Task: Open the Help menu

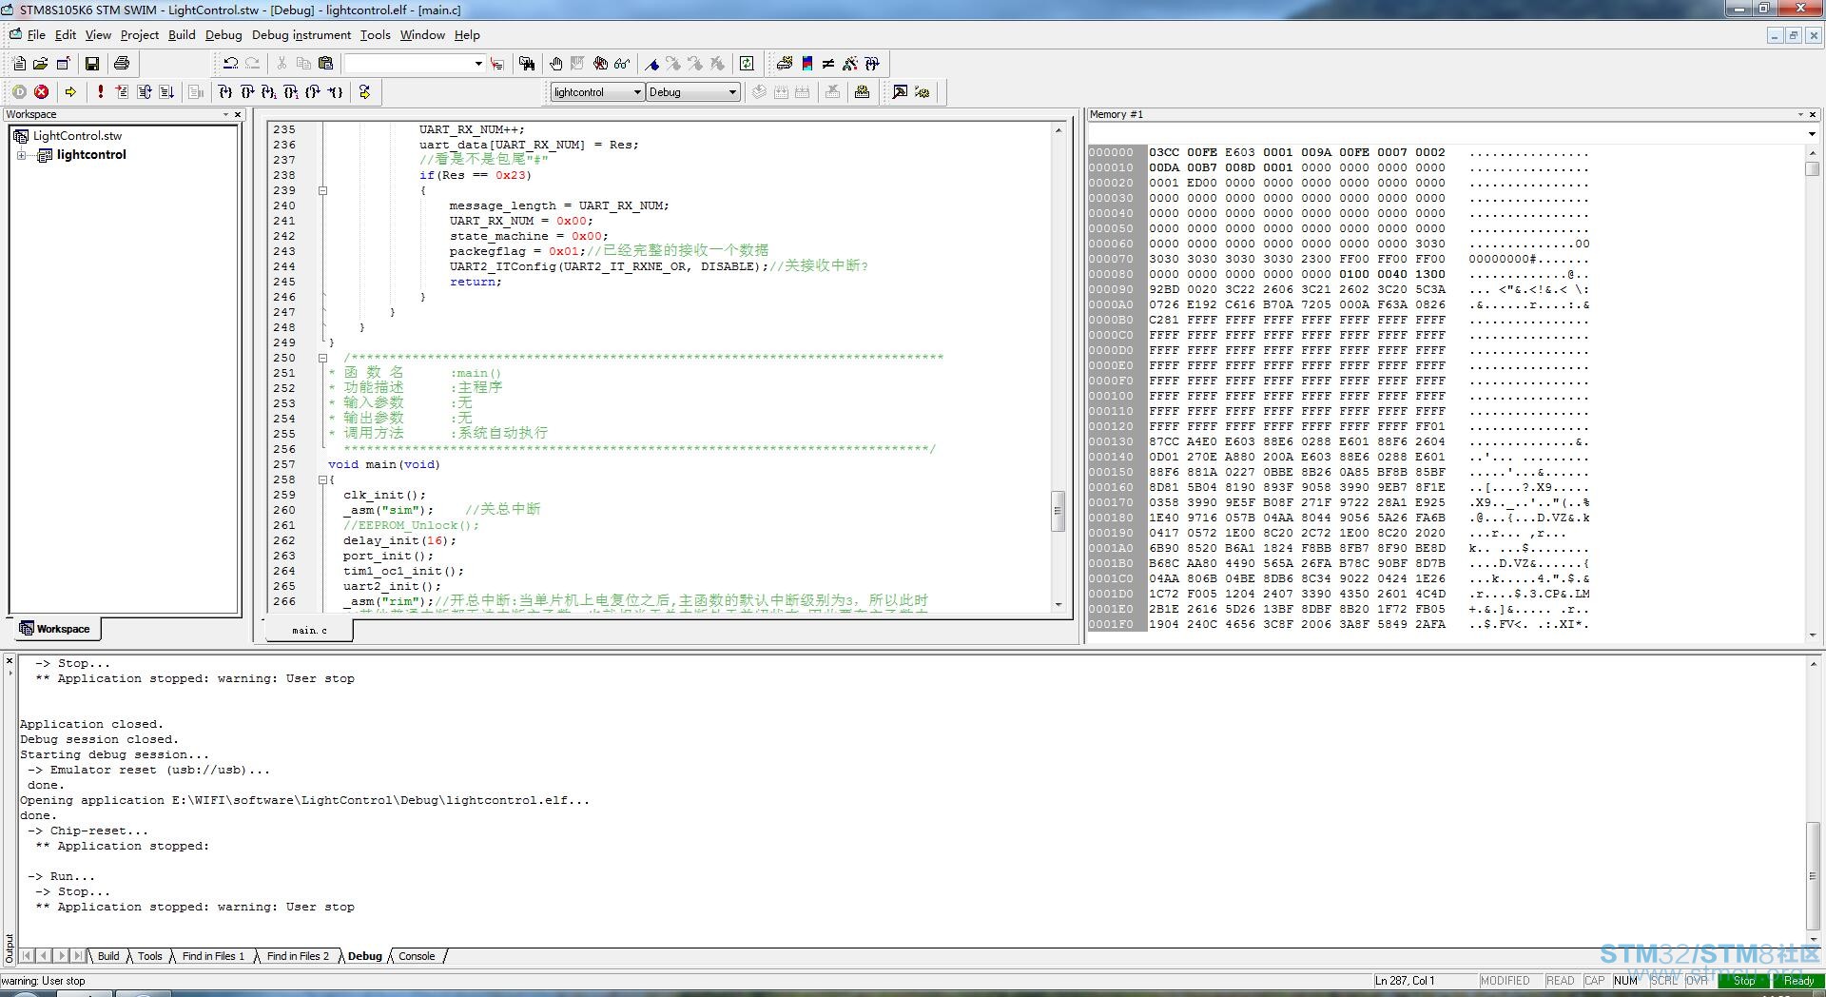Action: (467, 35)
